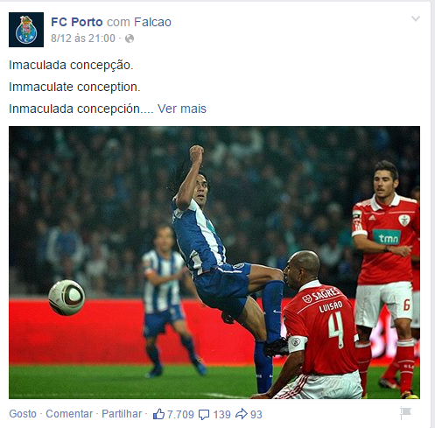Click the 8/12 às 21:00 timestamp
Image resolution: width=435 pixels, height=428 pixels.
click(x=83, y=39)
